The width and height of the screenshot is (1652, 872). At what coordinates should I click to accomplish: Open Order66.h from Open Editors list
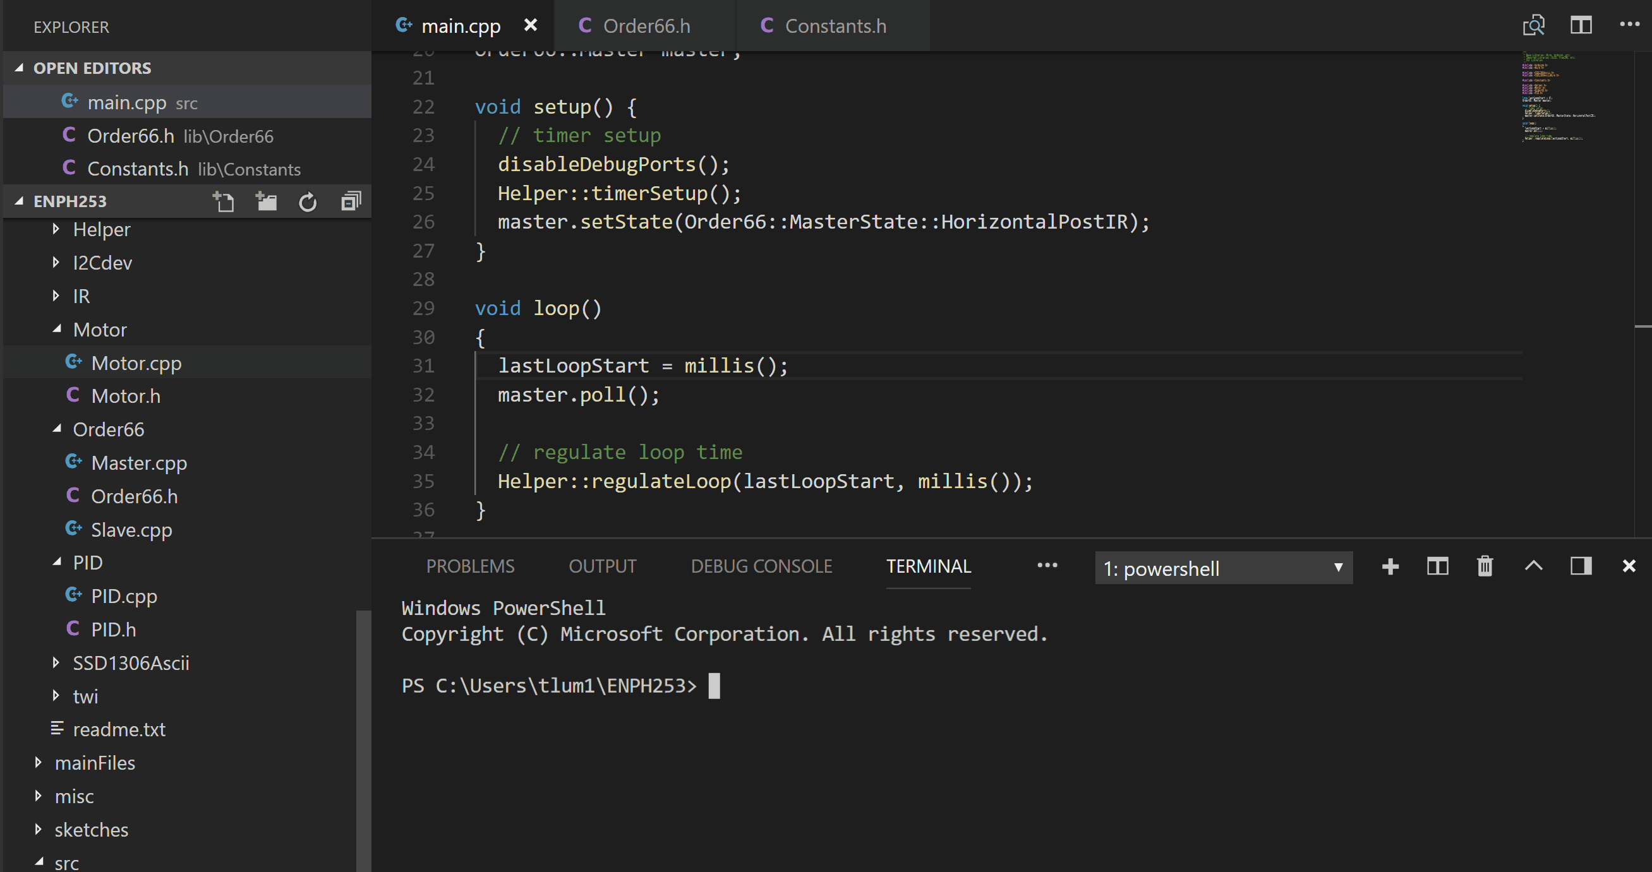click(187, 135)
